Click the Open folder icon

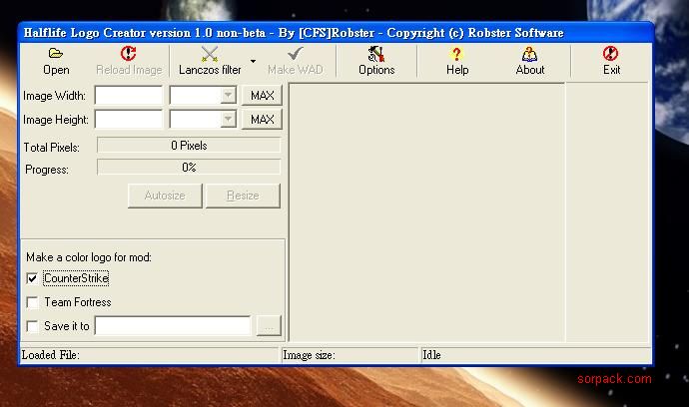[56, 54]
